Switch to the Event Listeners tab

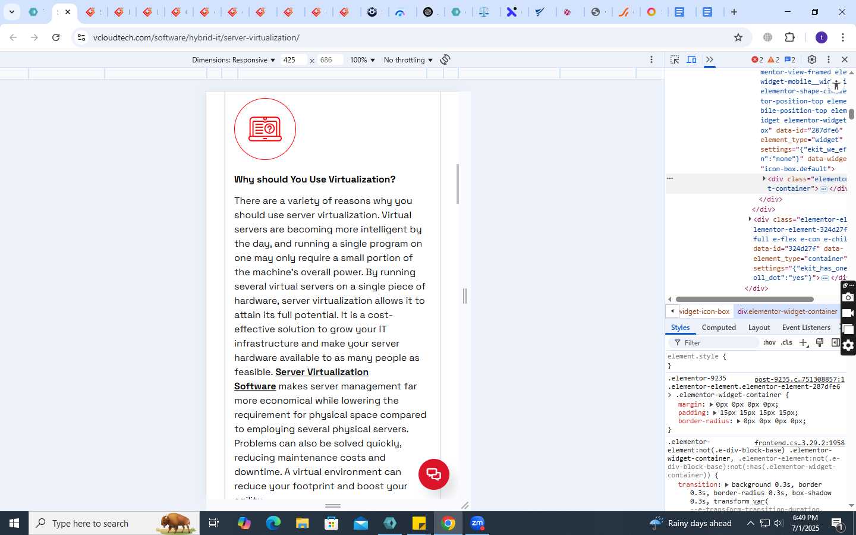point(806,328)
